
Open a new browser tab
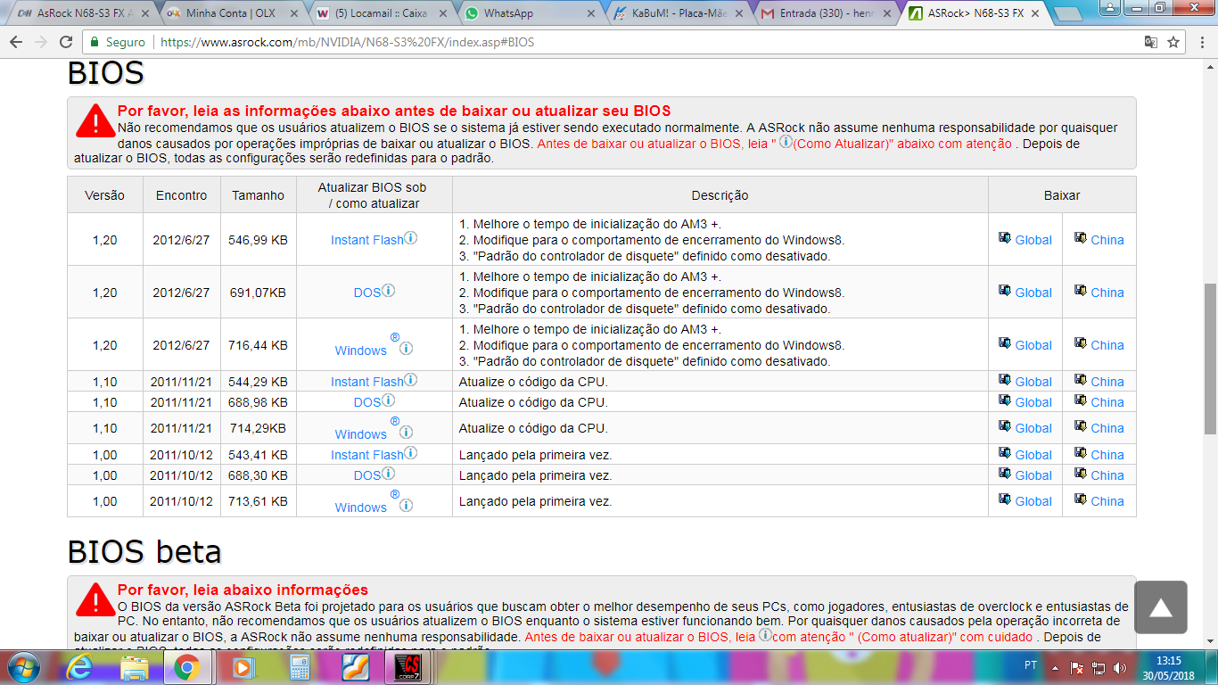coord(1066,14)
